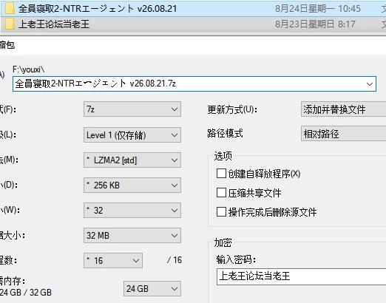Screen dimensions: 386x303
Task: Expand archive name history dropdown arrow
Action: pyautogui.click(x=369, y=84)
